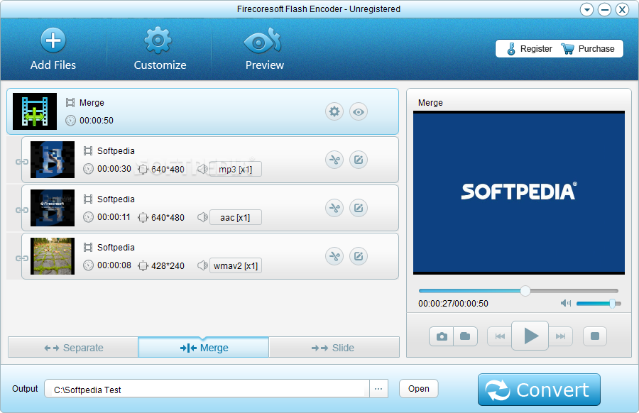Trim the wmav2 Softpedia clip with scissors
The image size is (639, 413).
tap(334, 256)
